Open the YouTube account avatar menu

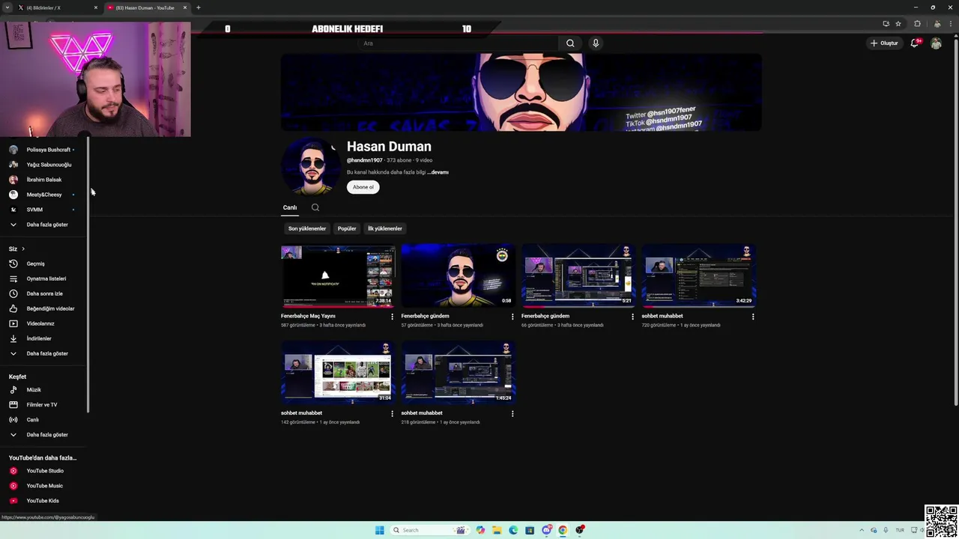[936, 43]
